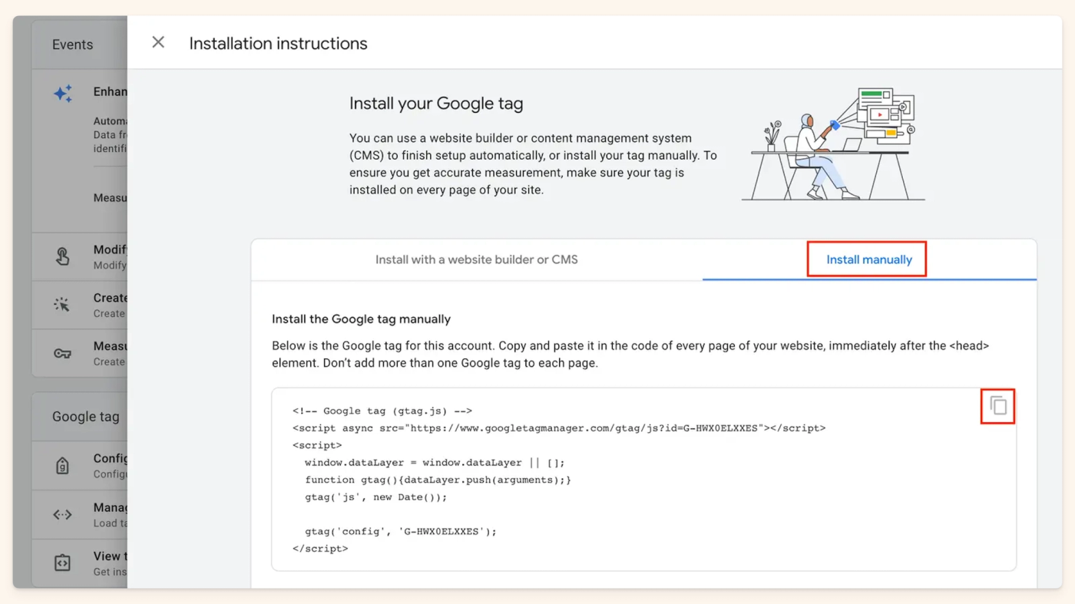
Task: Click the gtag config G-HWX0ELXXES line
Action: tap(401, 531)
